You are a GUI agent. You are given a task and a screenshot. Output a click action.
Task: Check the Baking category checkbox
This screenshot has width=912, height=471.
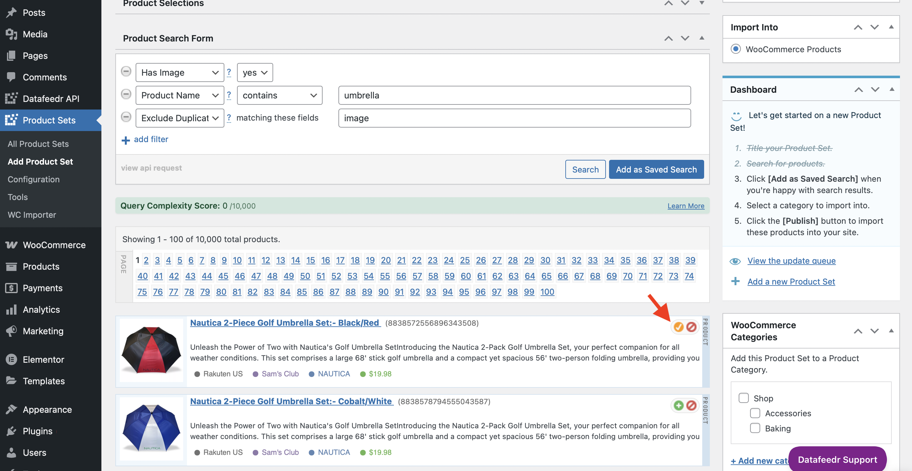tap(755, 428)
